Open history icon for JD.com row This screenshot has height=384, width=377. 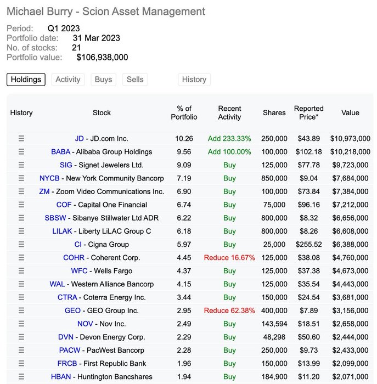tap(21, 139)
